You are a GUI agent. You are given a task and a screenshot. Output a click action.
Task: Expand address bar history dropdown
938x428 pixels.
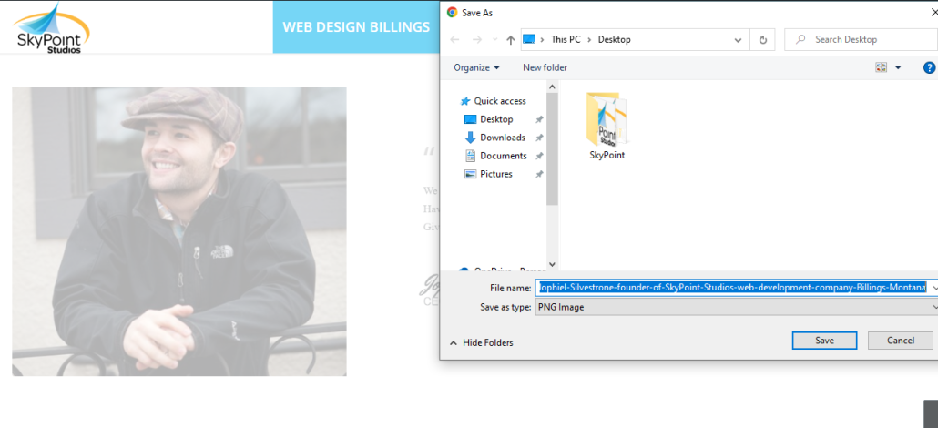(739, 39)
